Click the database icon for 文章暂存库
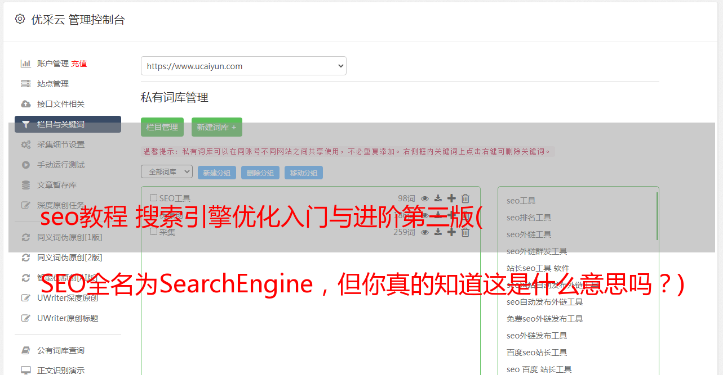 tap(26, 185)
